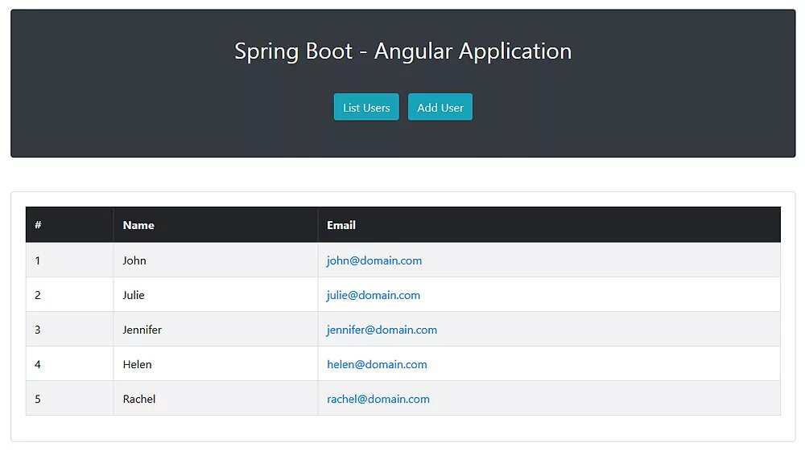
Task: Click the Jennifer name cell
Action: 142,330
